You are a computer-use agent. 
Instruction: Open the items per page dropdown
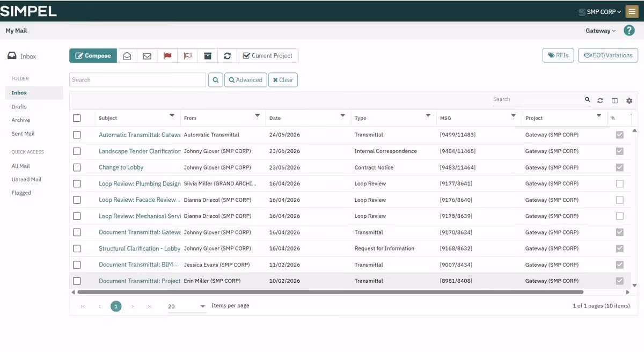[187, 306]
